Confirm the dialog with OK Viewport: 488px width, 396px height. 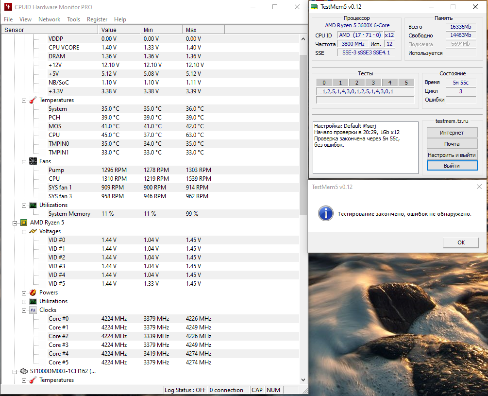(461, 242)
